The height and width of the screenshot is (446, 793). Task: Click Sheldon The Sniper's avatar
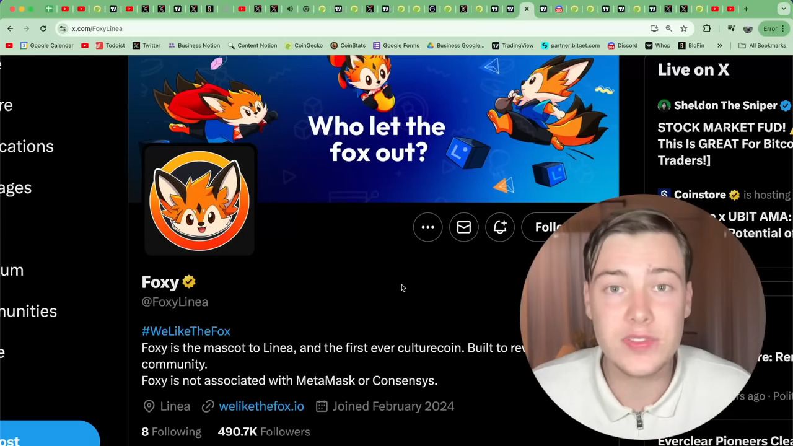point(664,105)
